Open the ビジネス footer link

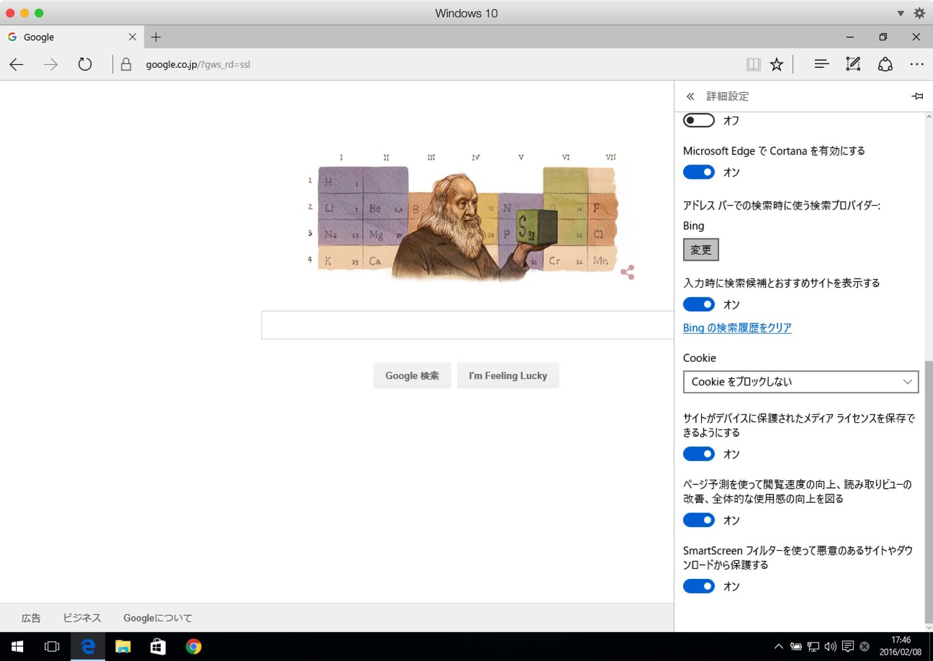click(x=82, y=618)
